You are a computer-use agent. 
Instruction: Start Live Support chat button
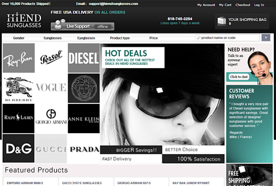[x=82, y=26]
